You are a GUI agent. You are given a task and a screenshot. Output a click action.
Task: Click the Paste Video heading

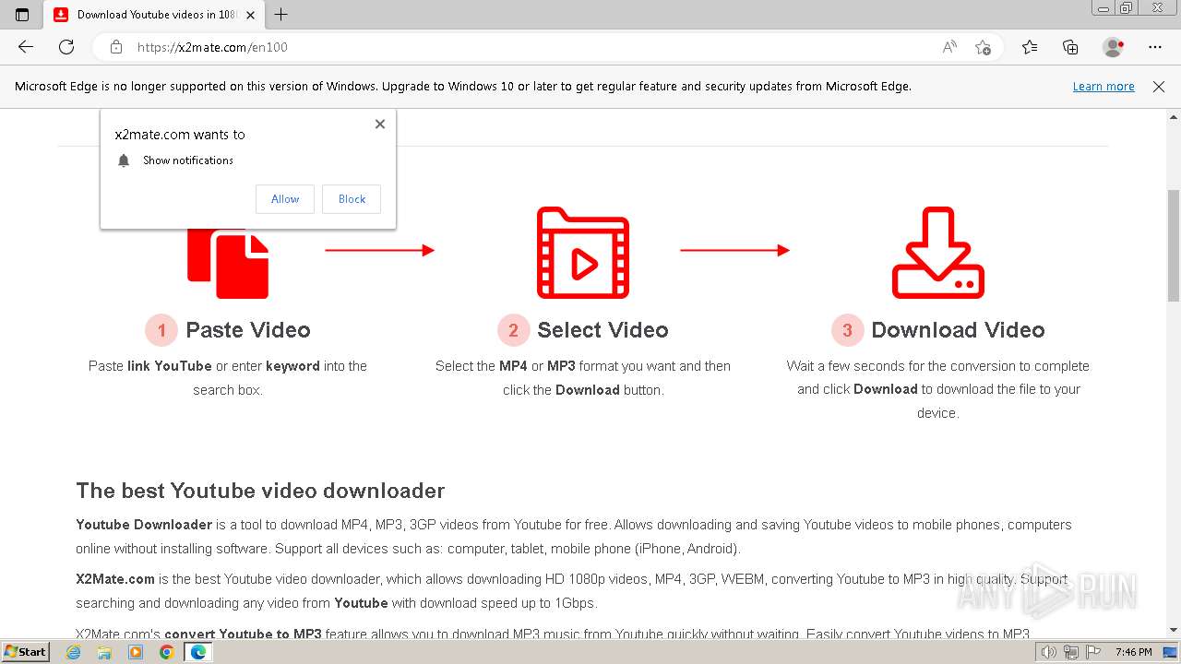tap(248, 330)
